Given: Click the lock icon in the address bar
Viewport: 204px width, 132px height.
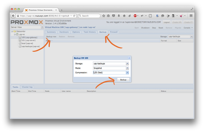Looking at the screenshot, I should click(18, 16).
